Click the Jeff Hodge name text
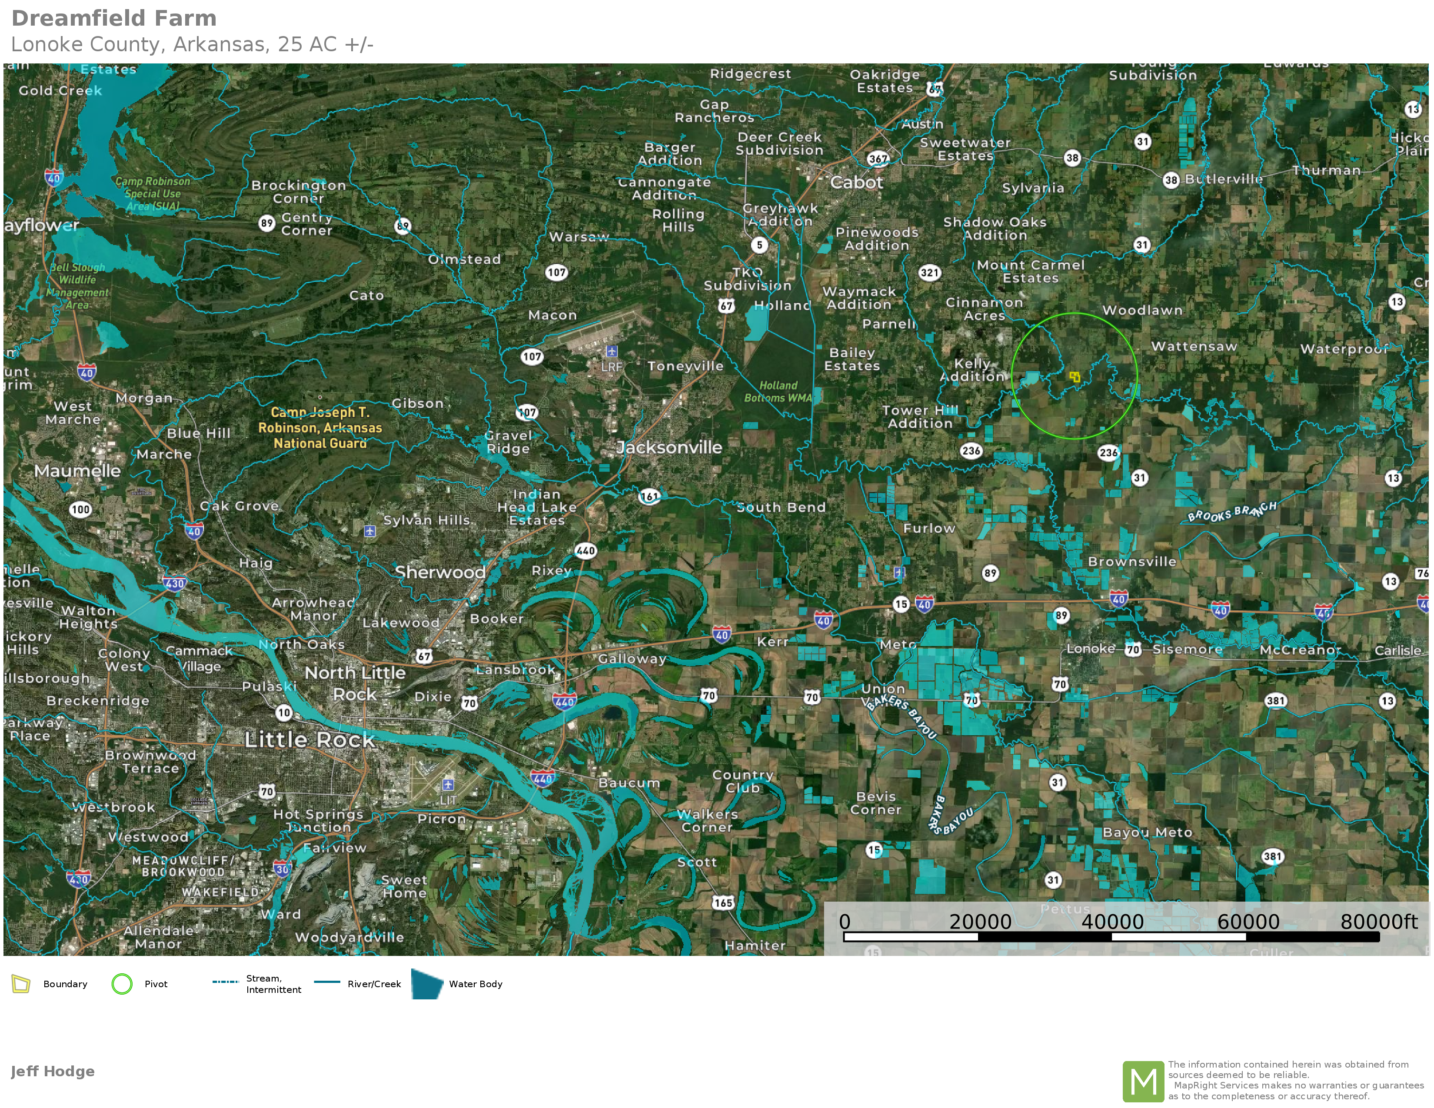 point(53,1072)
